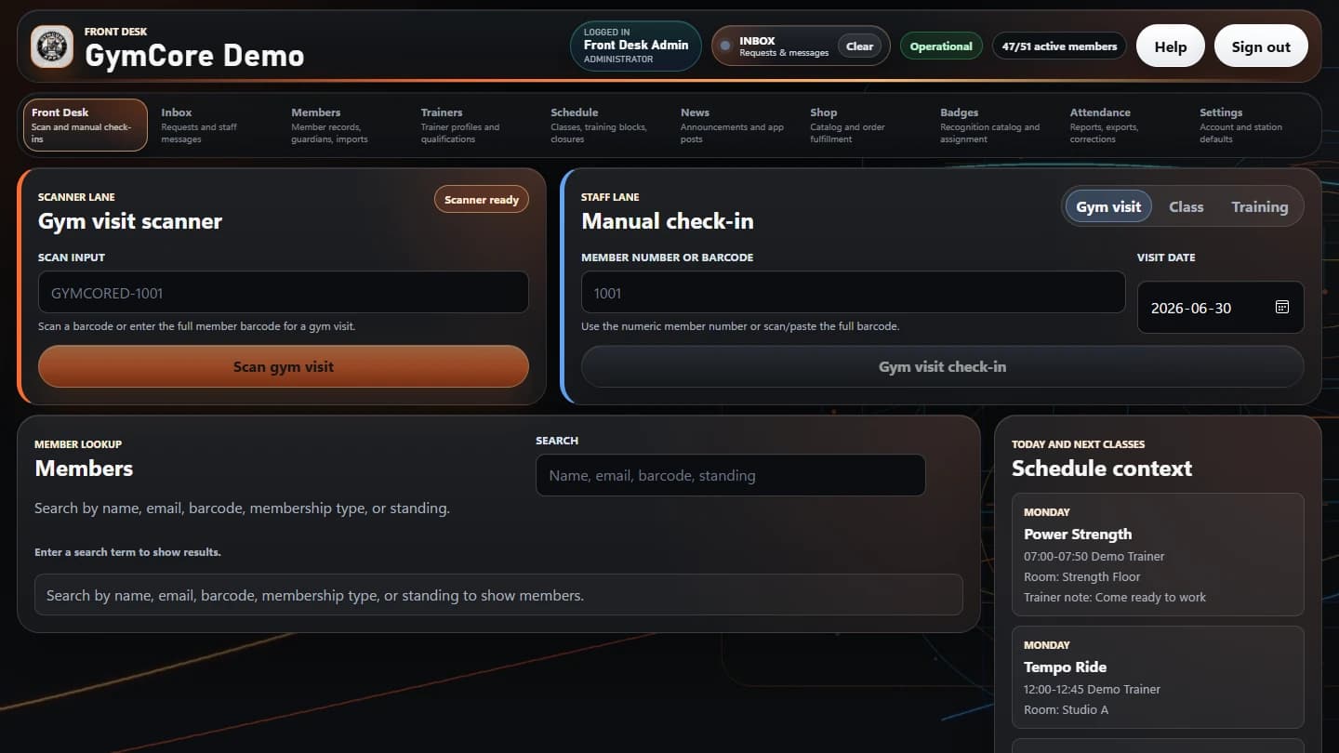Switch manual check-in to Training mode
The width and height of the screenshot is (1339, 753).
pos(1260,207)
